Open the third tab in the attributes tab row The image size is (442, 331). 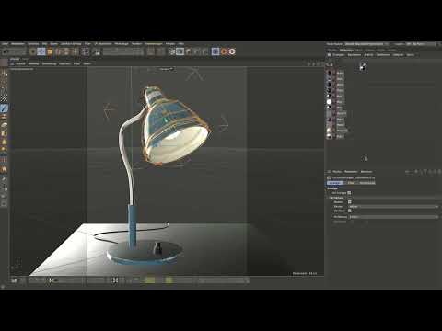pos(367,183)
